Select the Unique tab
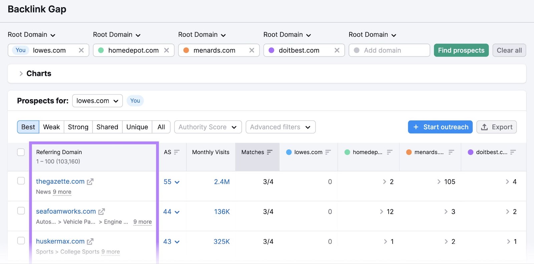 pos(137,127)
